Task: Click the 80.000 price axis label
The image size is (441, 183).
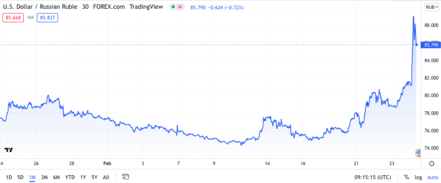Action: pyautogui.click(x=432, y=96)
